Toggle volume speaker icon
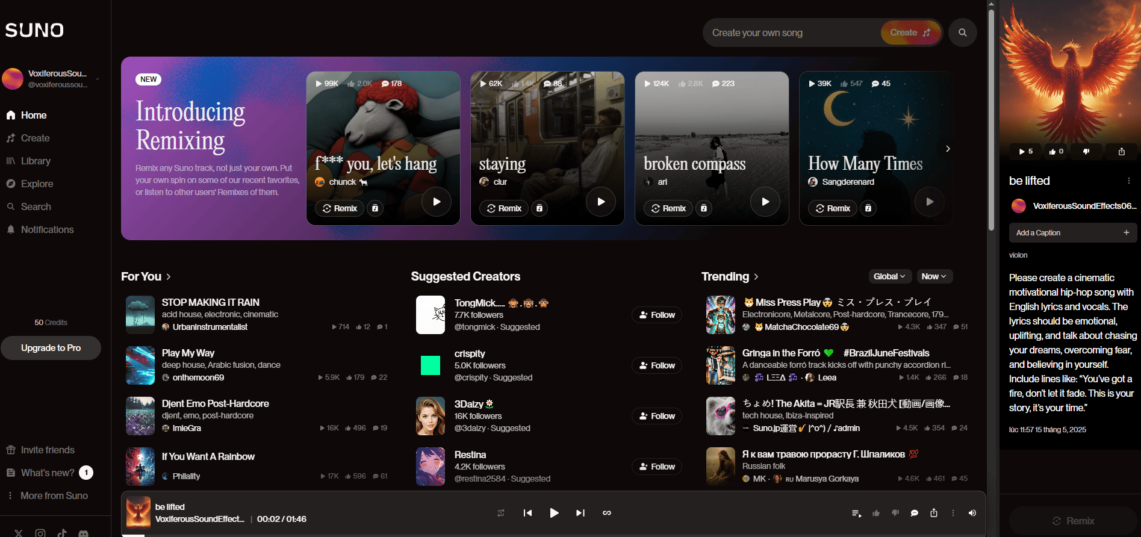 972,513
